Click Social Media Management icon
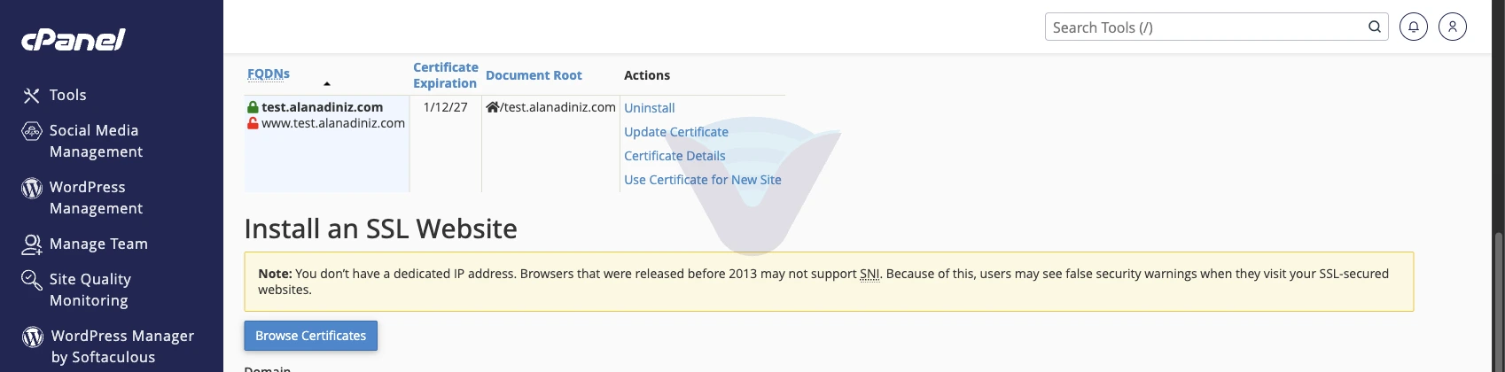This screenshot has width=1505, height=372. pyautogui.click(x=32, y=131)
